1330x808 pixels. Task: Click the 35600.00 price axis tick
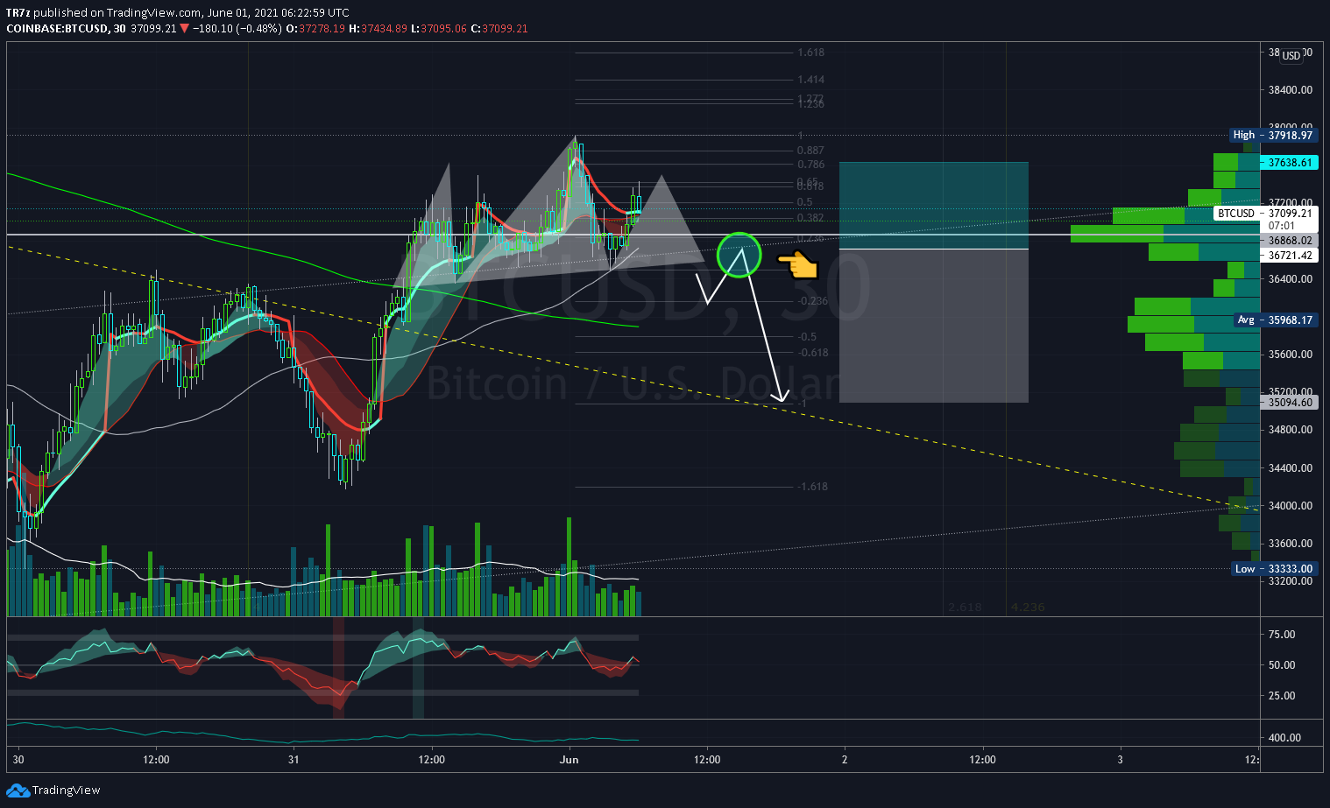[1290, 355]
